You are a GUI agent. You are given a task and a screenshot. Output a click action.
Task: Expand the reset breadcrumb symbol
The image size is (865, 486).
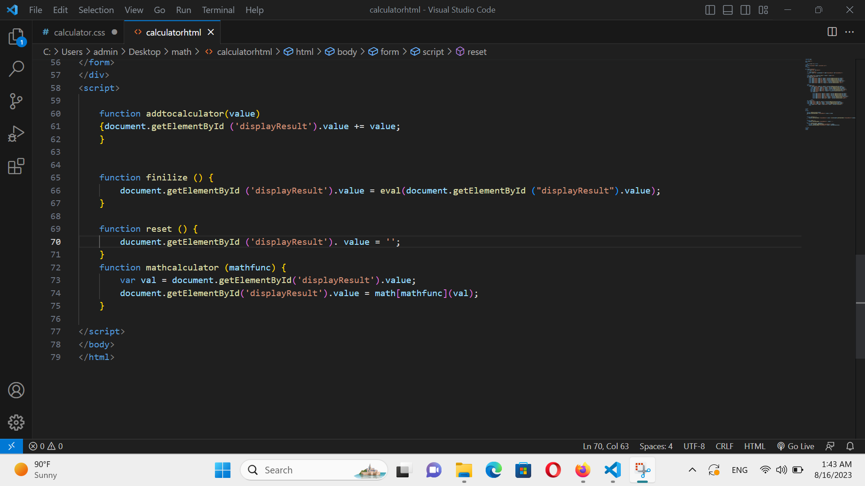click(471, 52)
